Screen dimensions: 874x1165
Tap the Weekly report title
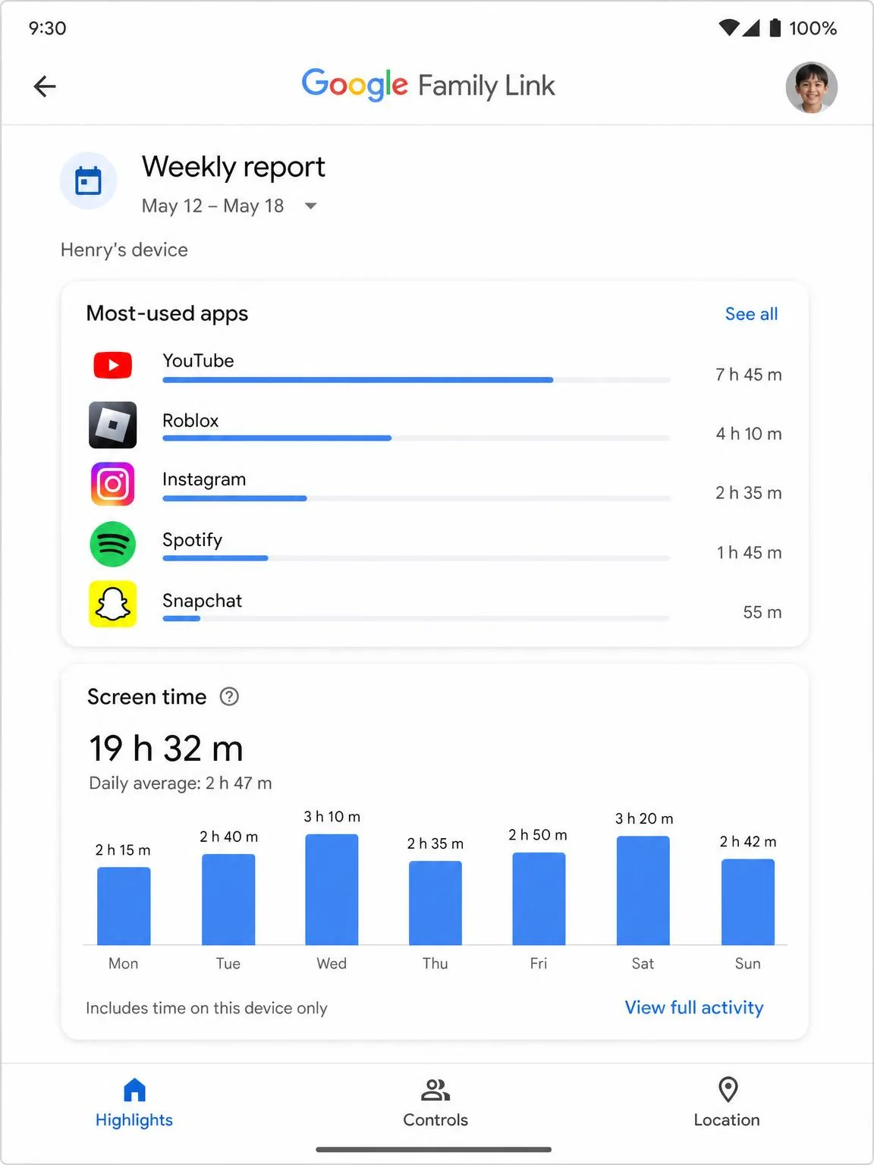pos(234,167)
